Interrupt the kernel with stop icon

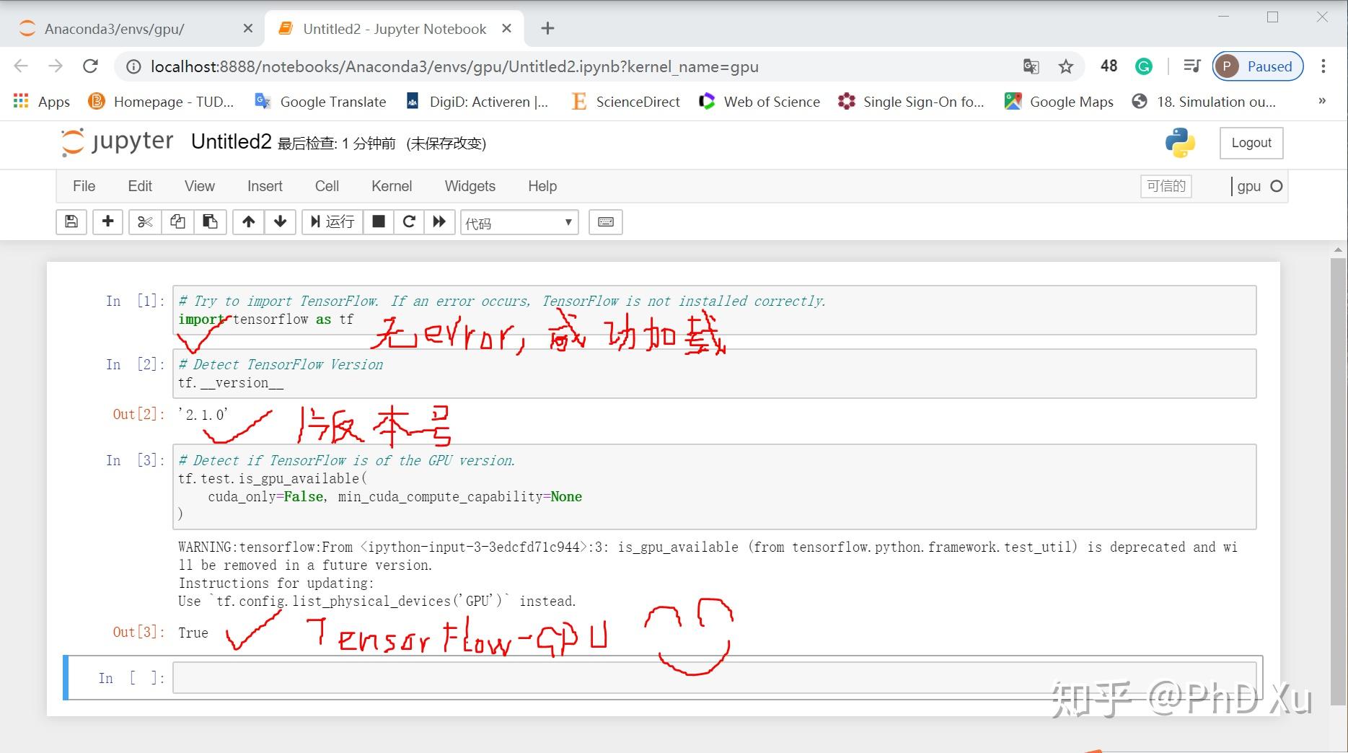379,222
